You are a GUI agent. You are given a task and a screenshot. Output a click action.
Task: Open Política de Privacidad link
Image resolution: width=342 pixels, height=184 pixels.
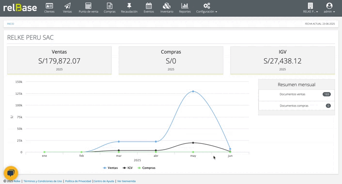78,181
